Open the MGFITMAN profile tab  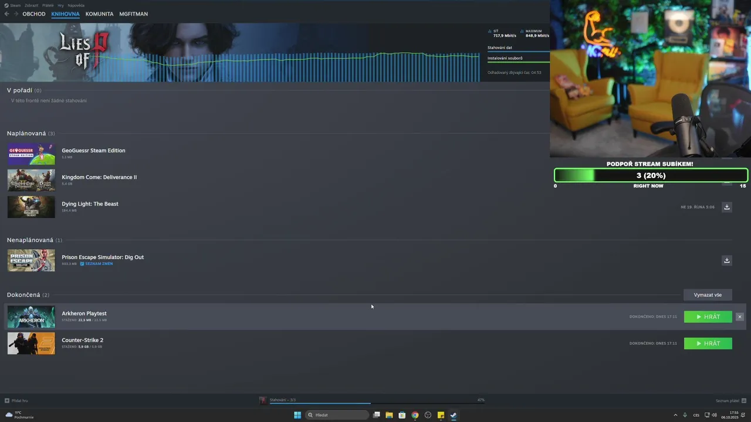click(x=133, y=14)
